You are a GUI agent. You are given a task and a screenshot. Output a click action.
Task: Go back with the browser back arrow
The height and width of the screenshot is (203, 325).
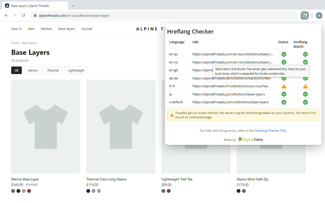[6, 15]
